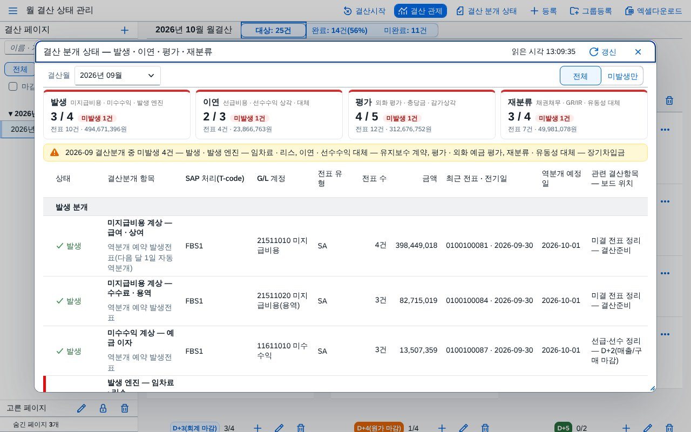Click the refresh icon next to 갱신
The height and width of the screenshot is (432, 691).
coord(594,52)
